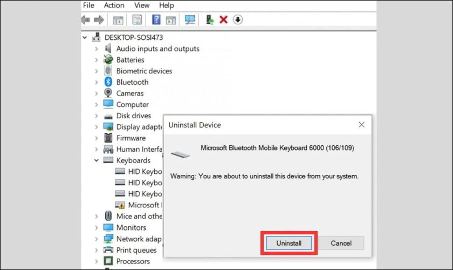This screenshot has height=270, width=453.
Task: Select the DESKTOP-SOSI473 computer name
Action: [x=134, y=37]
